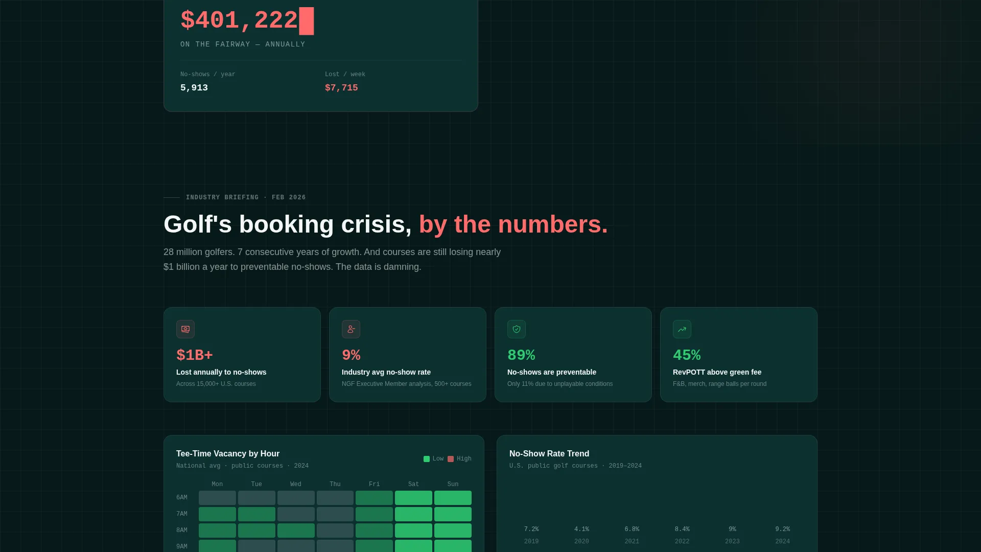Click the Fri column header in heatmap
The height and width of the screenshot is (552, 981).
(x=375, y=485)
